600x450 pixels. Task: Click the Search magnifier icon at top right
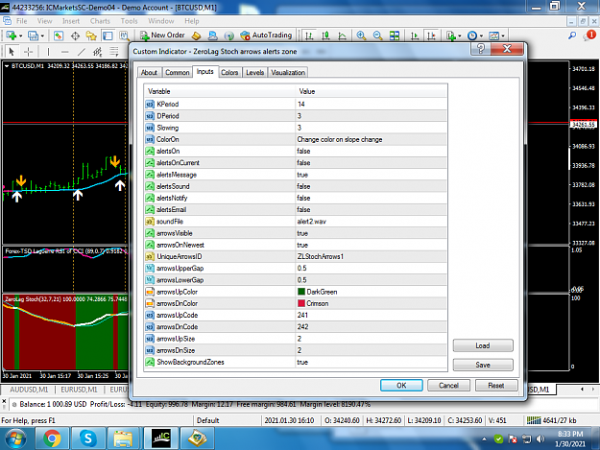572,36
